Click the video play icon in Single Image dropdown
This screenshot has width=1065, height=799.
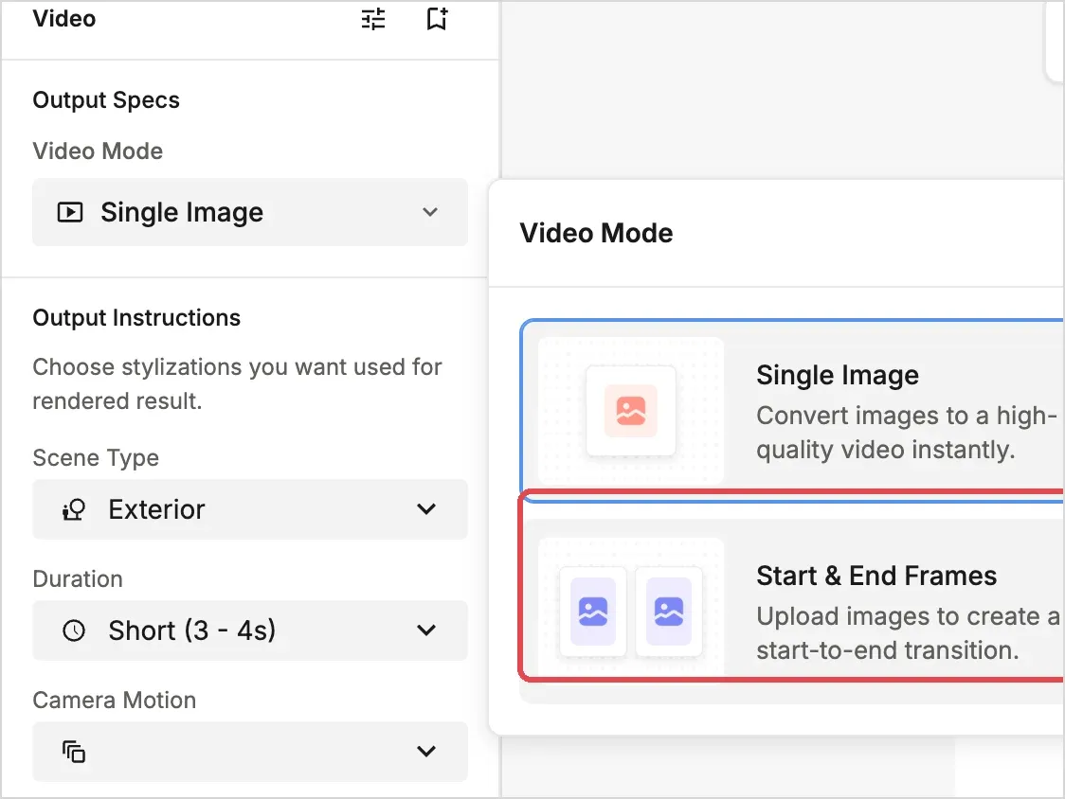point(70,212)
